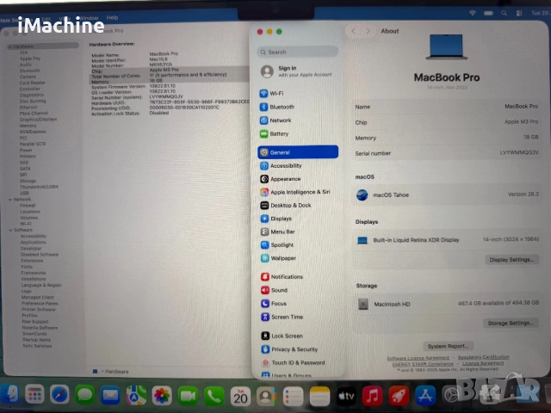Screen dimensions: 551x413
Task: Open System Report button
Action: (x=448, y=346)
